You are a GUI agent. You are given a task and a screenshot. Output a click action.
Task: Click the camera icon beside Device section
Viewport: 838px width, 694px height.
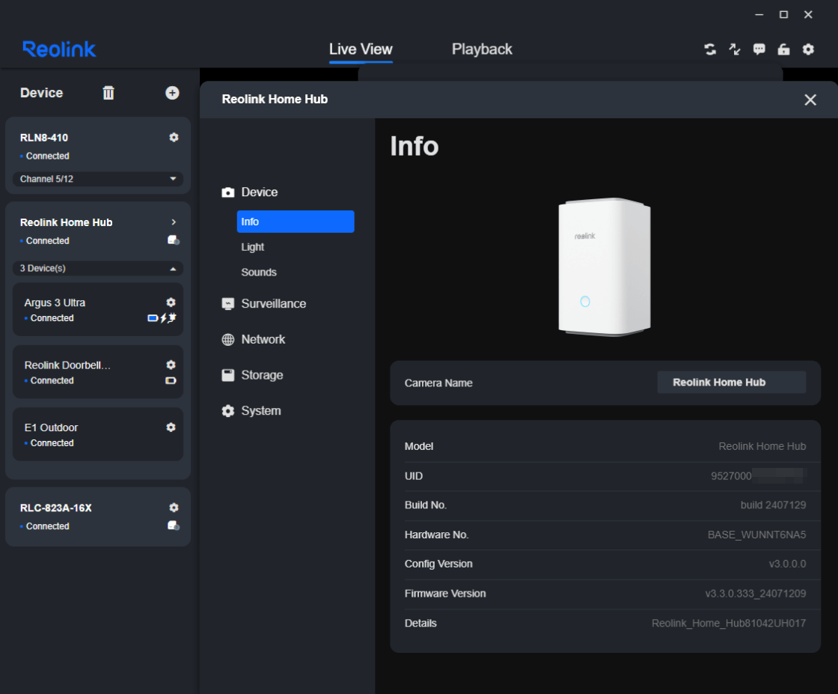click(x=228, y=192)
